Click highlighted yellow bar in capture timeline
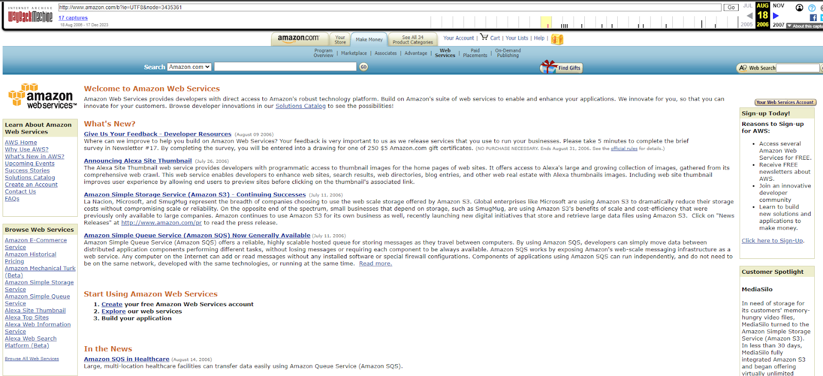 546,22
